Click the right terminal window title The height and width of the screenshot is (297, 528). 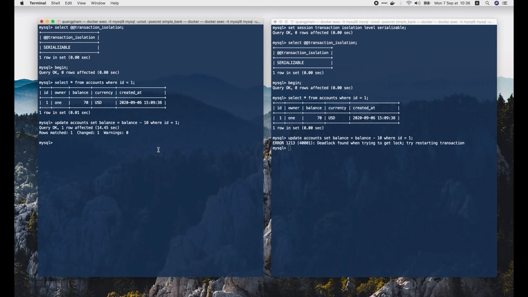click(394, 22)
